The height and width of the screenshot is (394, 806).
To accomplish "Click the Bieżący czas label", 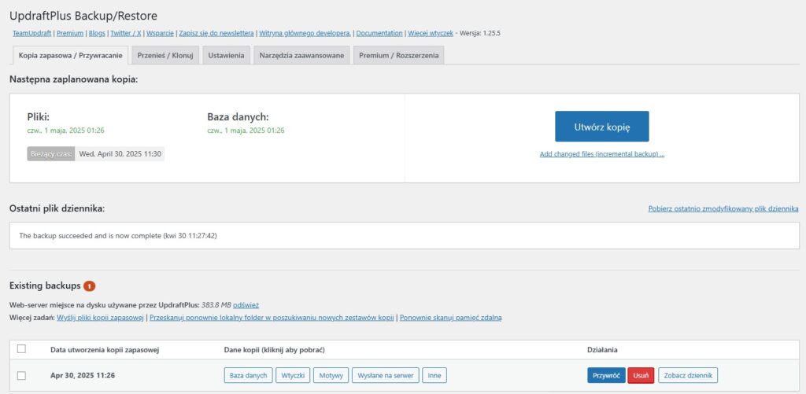I will [51, 154].
